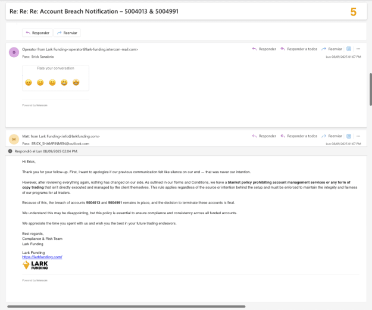
Task: Forward the Matt from Lark Funding email
Action: 332,136
